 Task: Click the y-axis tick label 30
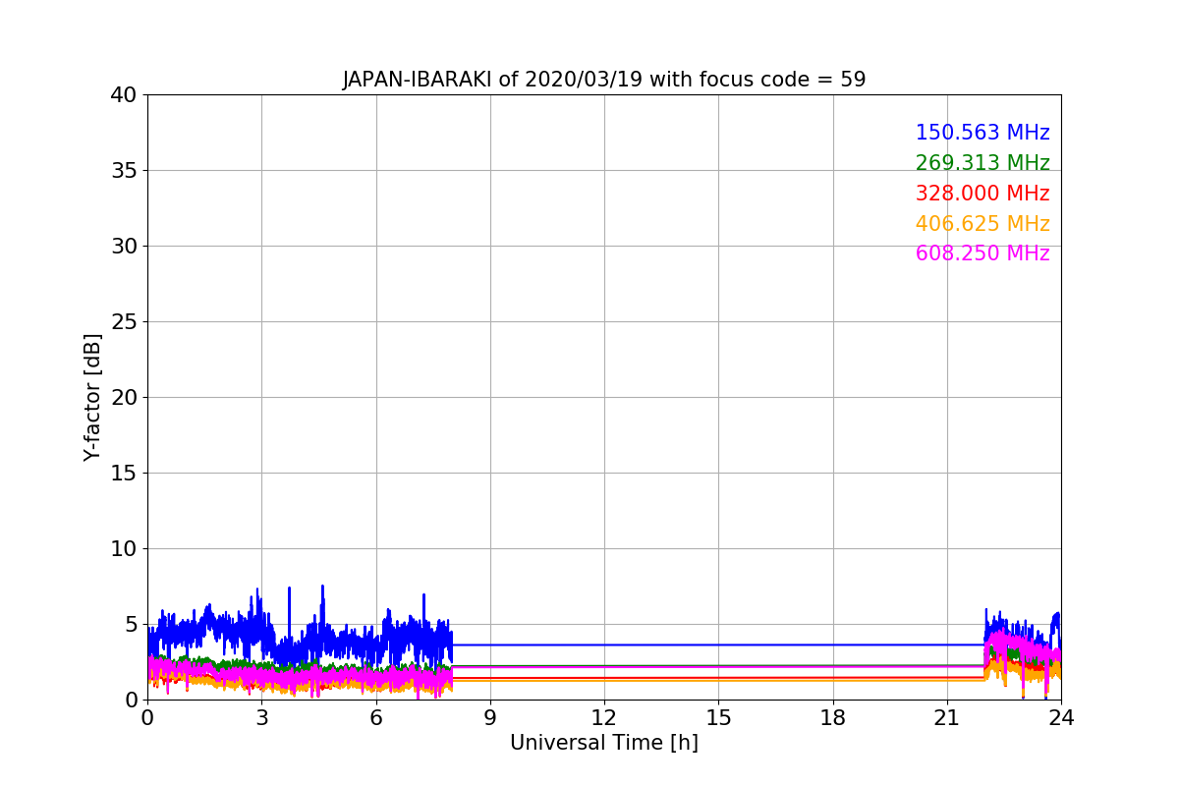point(124,247)
